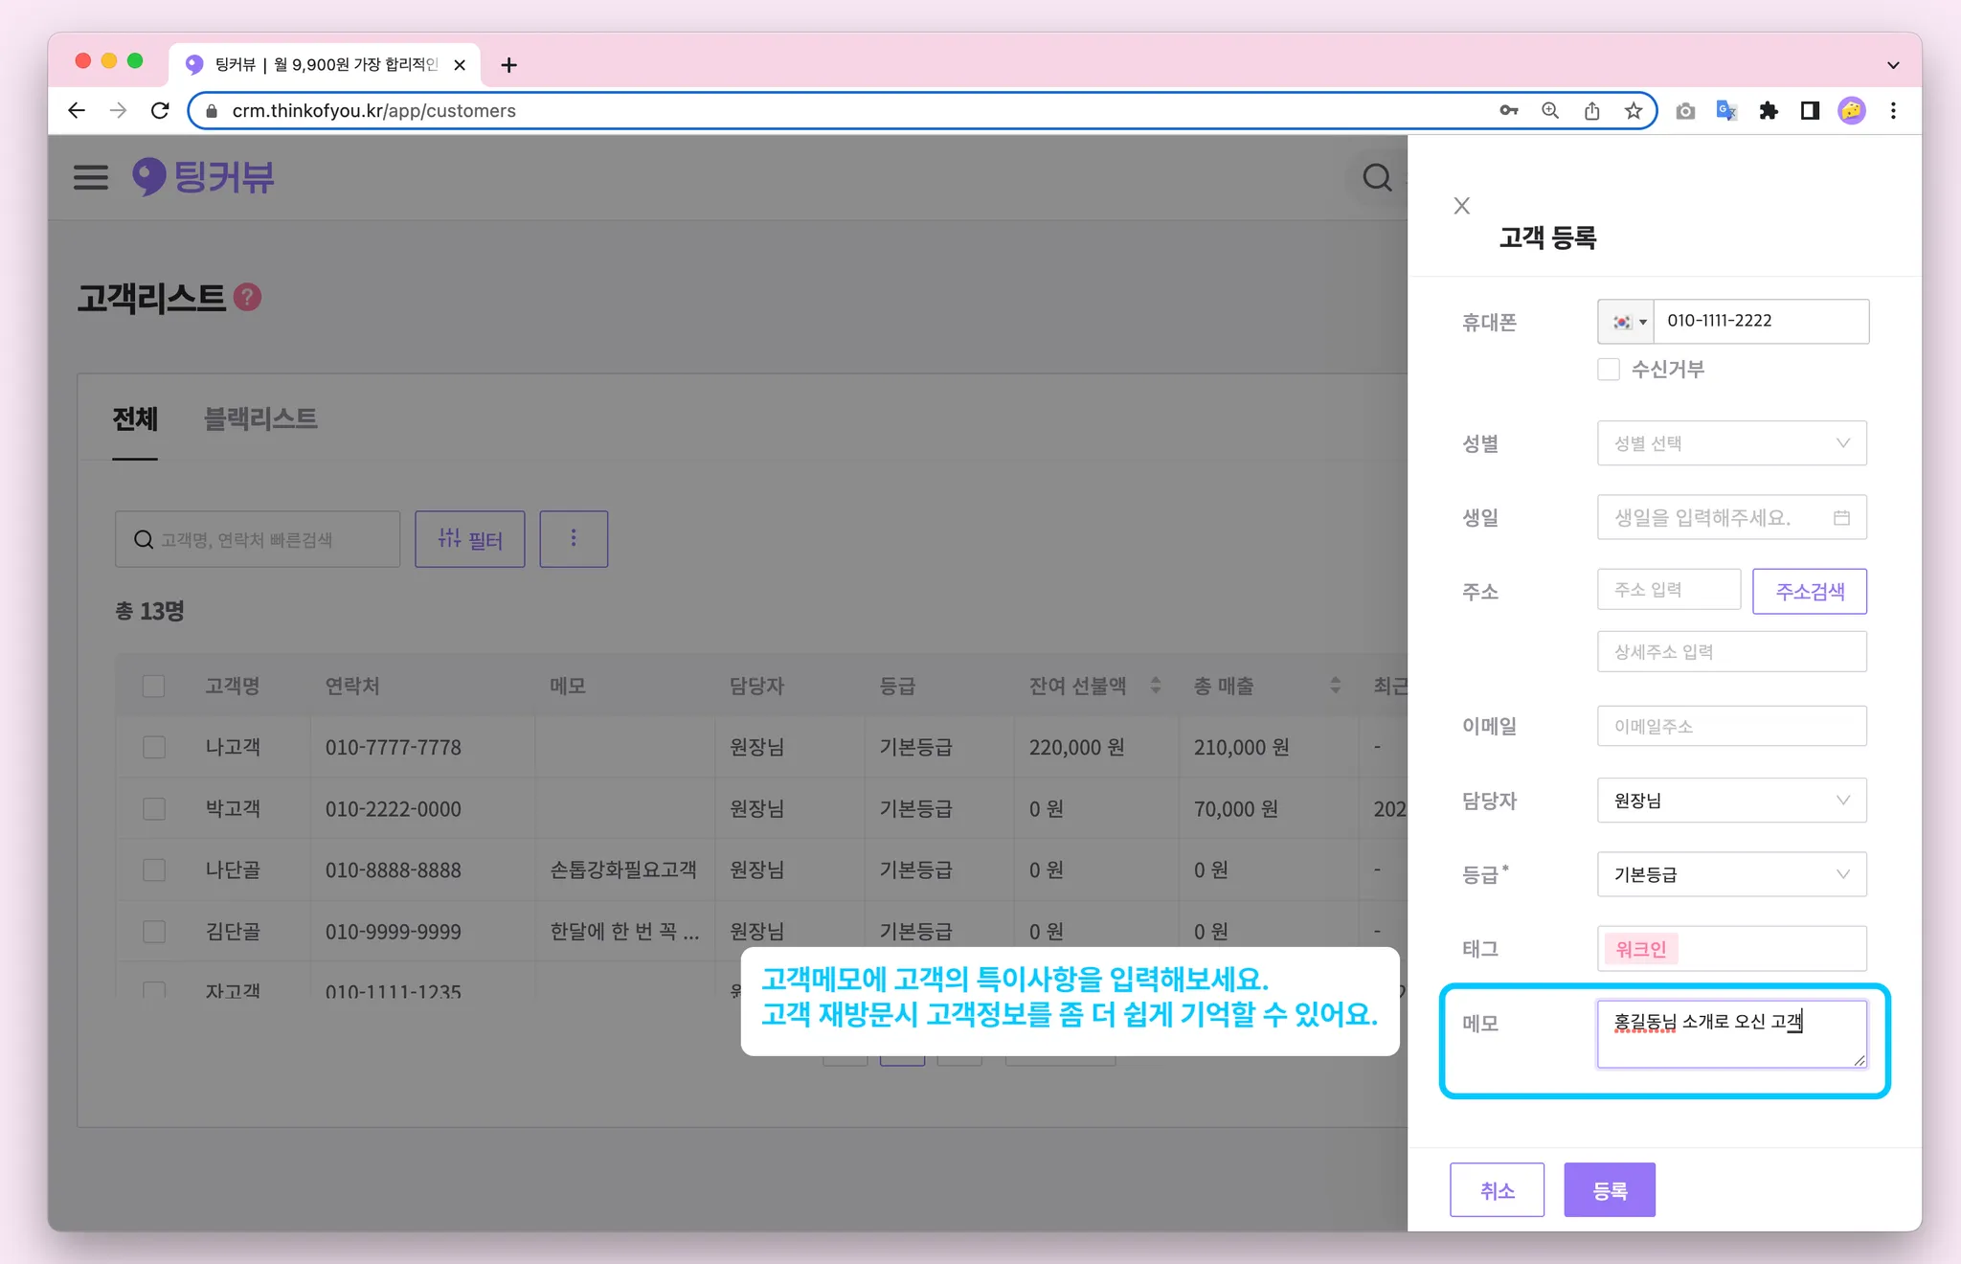Click the Google Translate icon in toolbar
Viewport: 1961px width, 1264px height.
(1726, 111)
